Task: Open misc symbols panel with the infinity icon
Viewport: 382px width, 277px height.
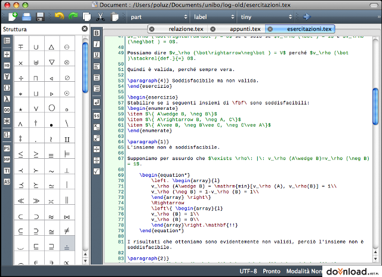Action: pyautogui.click(x=7, y=110)
